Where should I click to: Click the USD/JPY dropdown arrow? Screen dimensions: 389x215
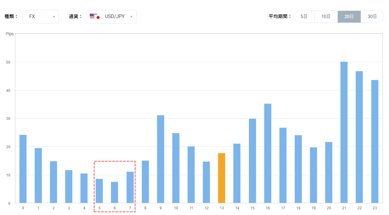pyautogui.click(x=131, y=17)
